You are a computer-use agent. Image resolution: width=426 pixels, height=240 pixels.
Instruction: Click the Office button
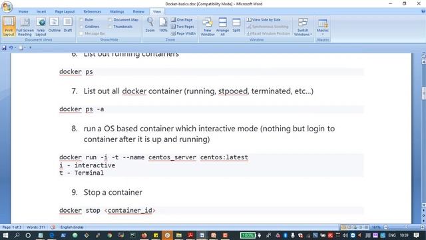[x=7, y=7]
